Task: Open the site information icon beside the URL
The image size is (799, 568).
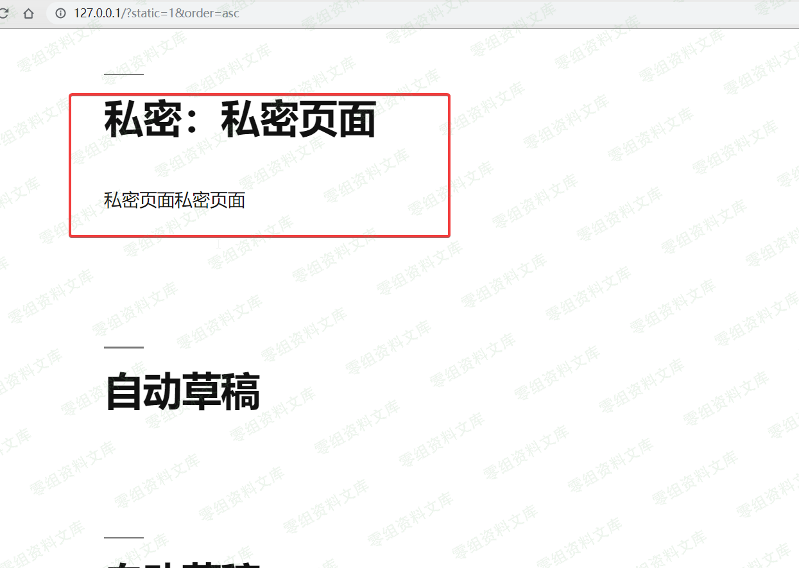Action: click(61, 13)
